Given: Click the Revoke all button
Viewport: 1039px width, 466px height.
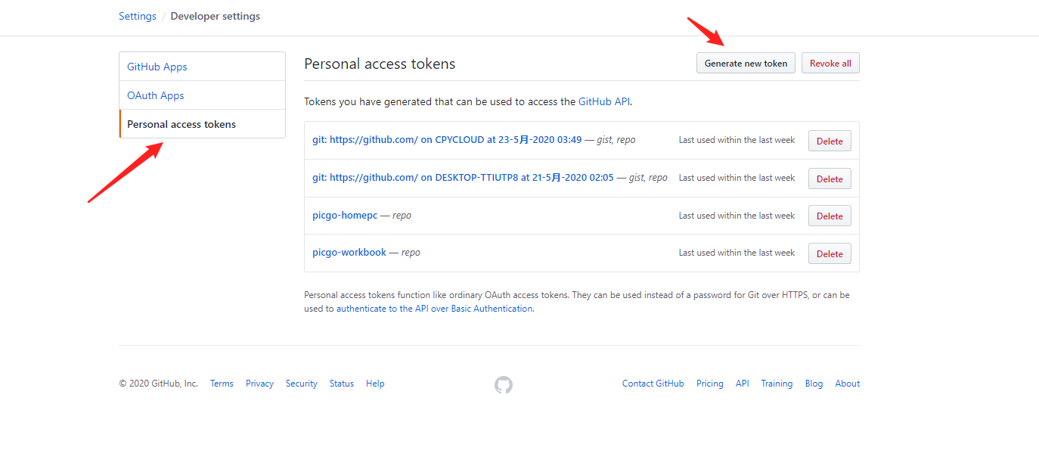Looking at the screenshot, I should 830,64.
